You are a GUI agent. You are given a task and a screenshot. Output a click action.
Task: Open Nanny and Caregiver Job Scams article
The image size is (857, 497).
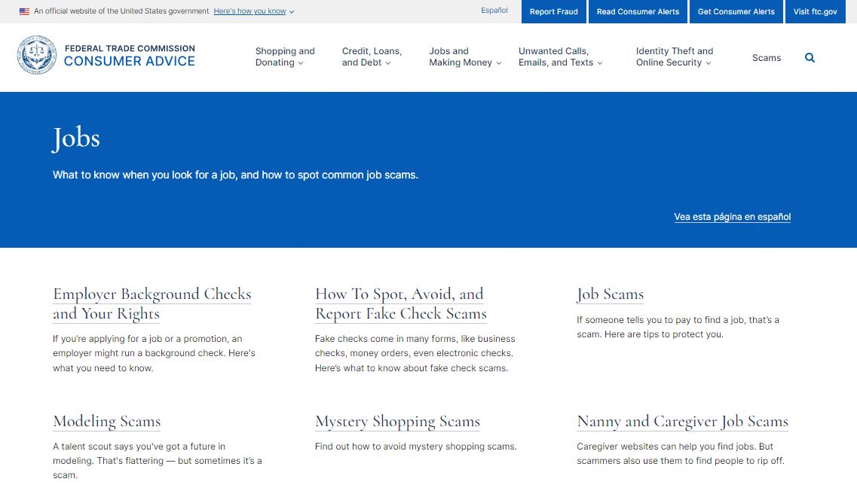683,422
